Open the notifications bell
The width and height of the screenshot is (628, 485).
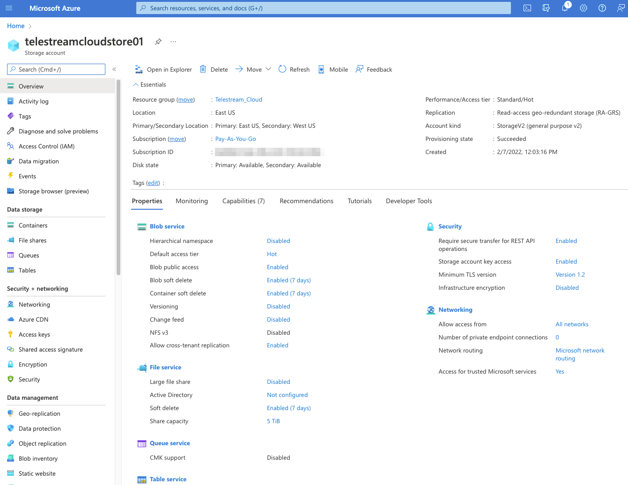[x=565, y=8]
